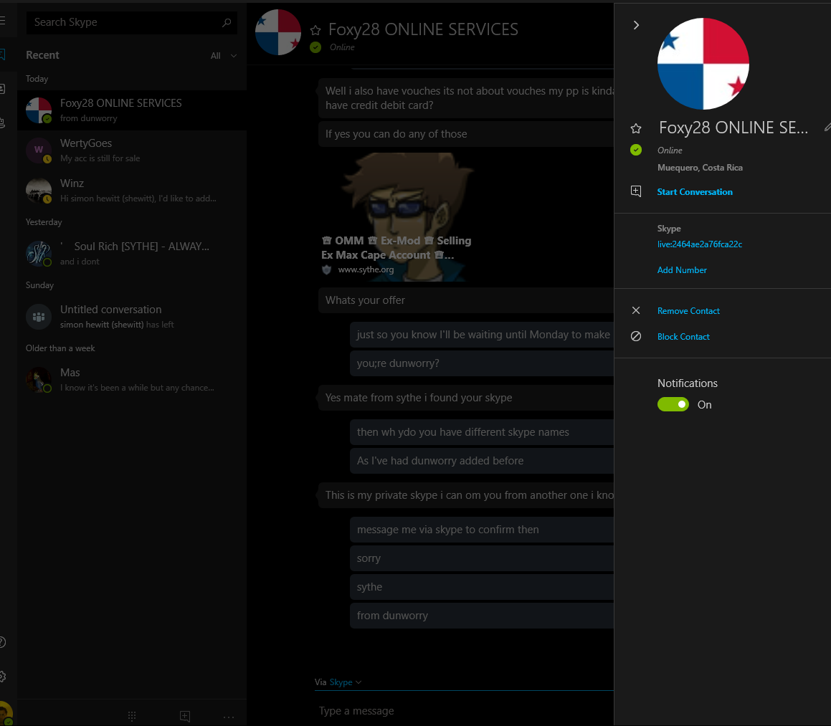Open the Mas conversation

[132, 379]
